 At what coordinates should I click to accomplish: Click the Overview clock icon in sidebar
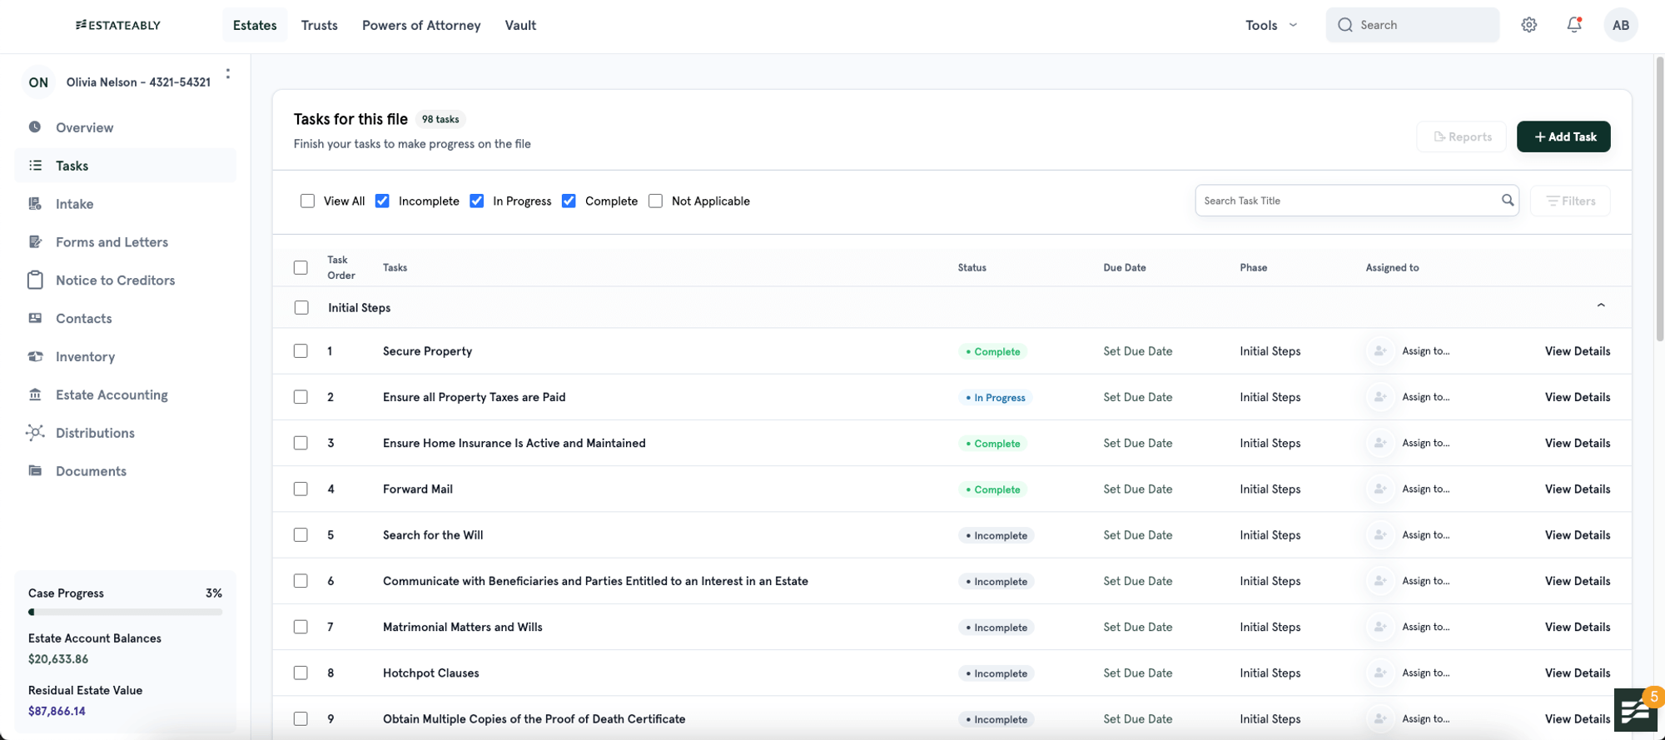(x=35, y=127)
